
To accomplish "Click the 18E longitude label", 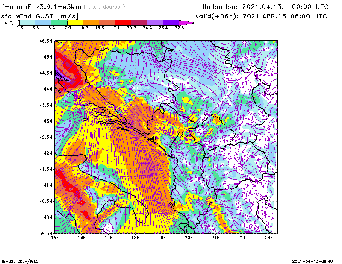I will click(135, 238).
